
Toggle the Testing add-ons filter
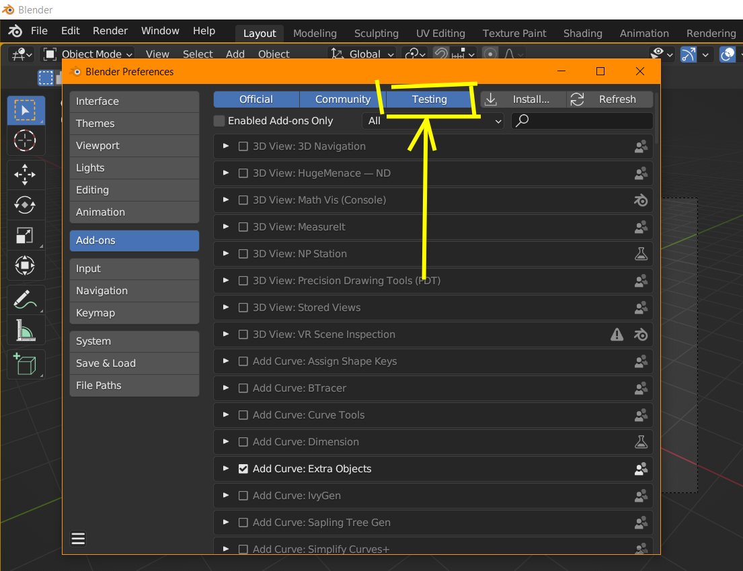click(x=429, y=99)
